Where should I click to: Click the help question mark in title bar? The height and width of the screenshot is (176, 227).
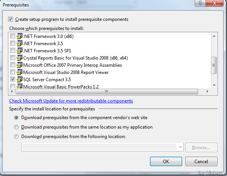click(x=200, y=3)
